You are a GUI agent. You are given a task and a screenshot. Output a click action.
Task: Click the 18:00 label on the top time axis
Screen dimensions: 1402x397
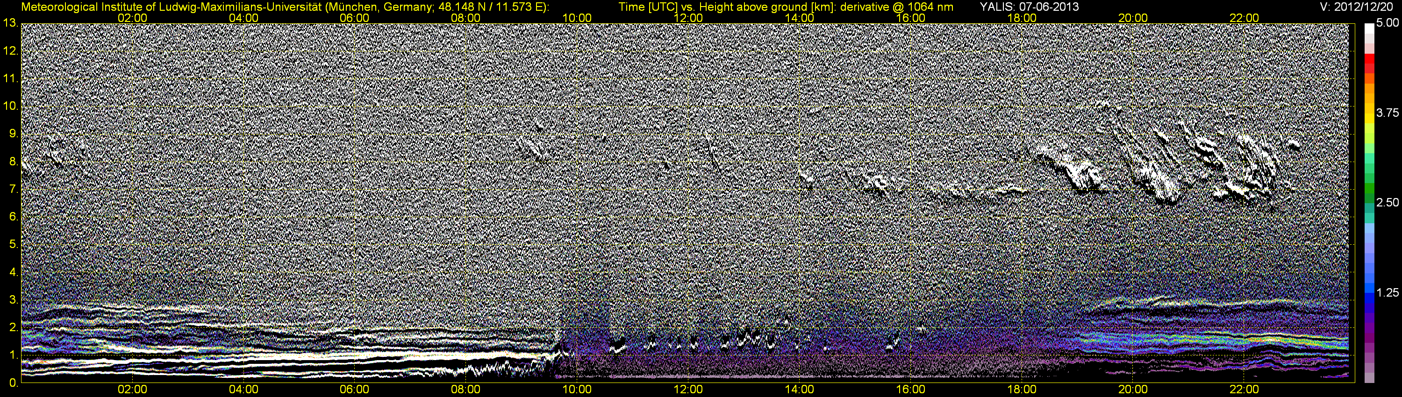click(x=1022, y=18)
